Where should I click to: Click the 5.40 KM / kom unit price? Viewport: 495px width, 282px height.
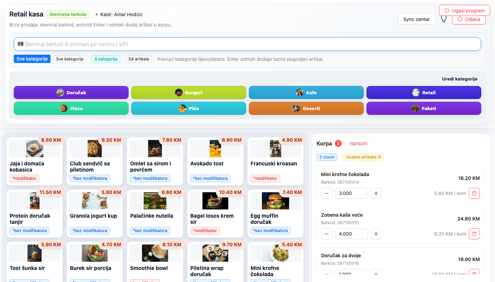pyautogui.click(x=450, y=193)
